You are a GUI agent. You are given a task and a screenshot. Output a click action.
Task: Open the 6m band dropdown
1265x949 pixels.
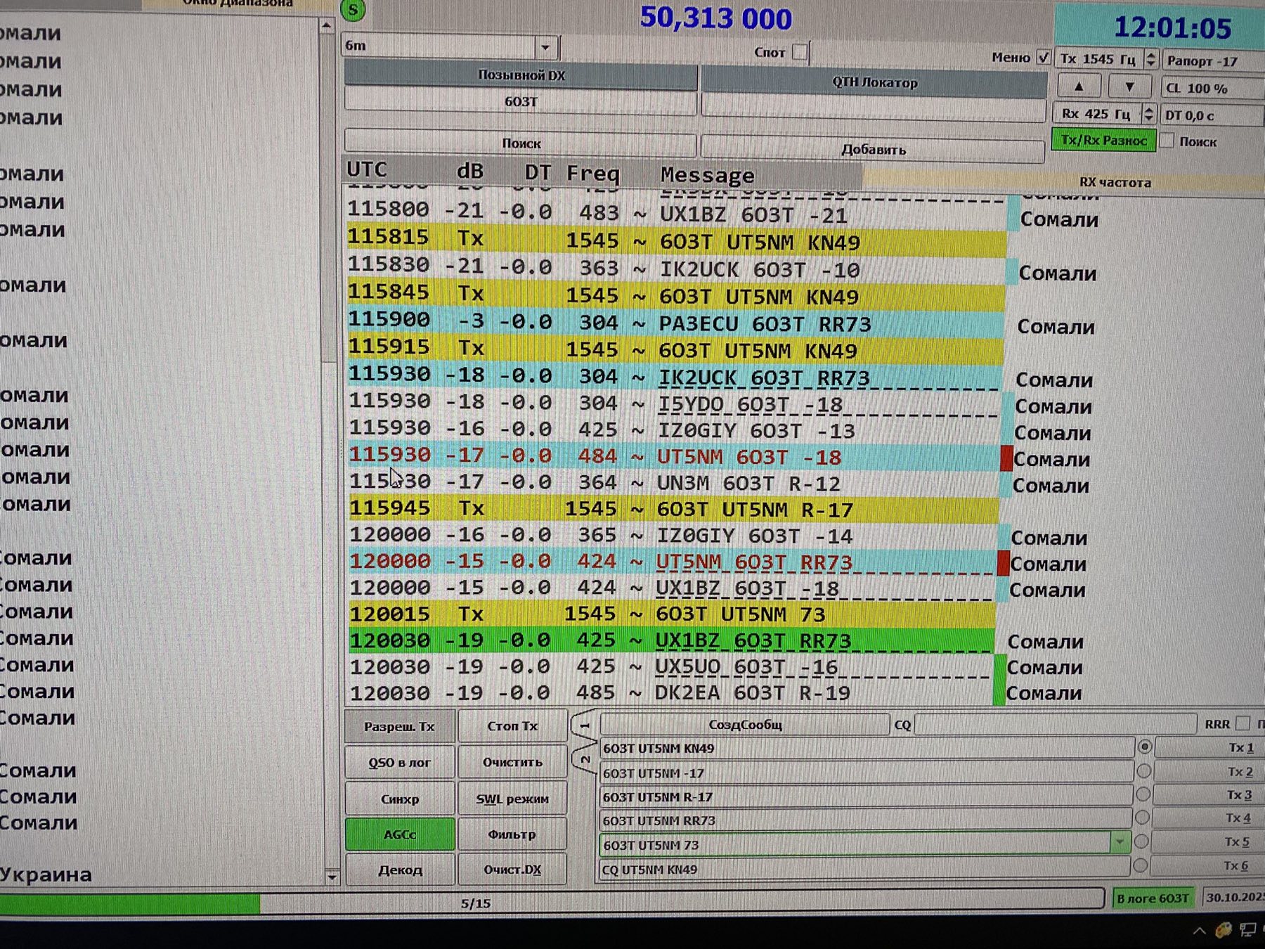[x=545, y=48]
